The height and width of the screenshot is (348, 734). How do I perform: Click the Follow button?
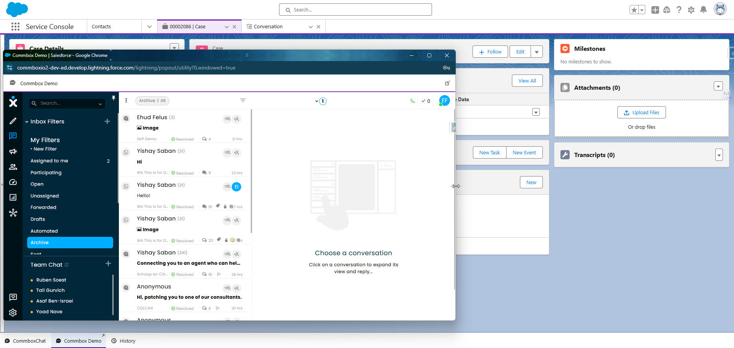click(490, 52)
